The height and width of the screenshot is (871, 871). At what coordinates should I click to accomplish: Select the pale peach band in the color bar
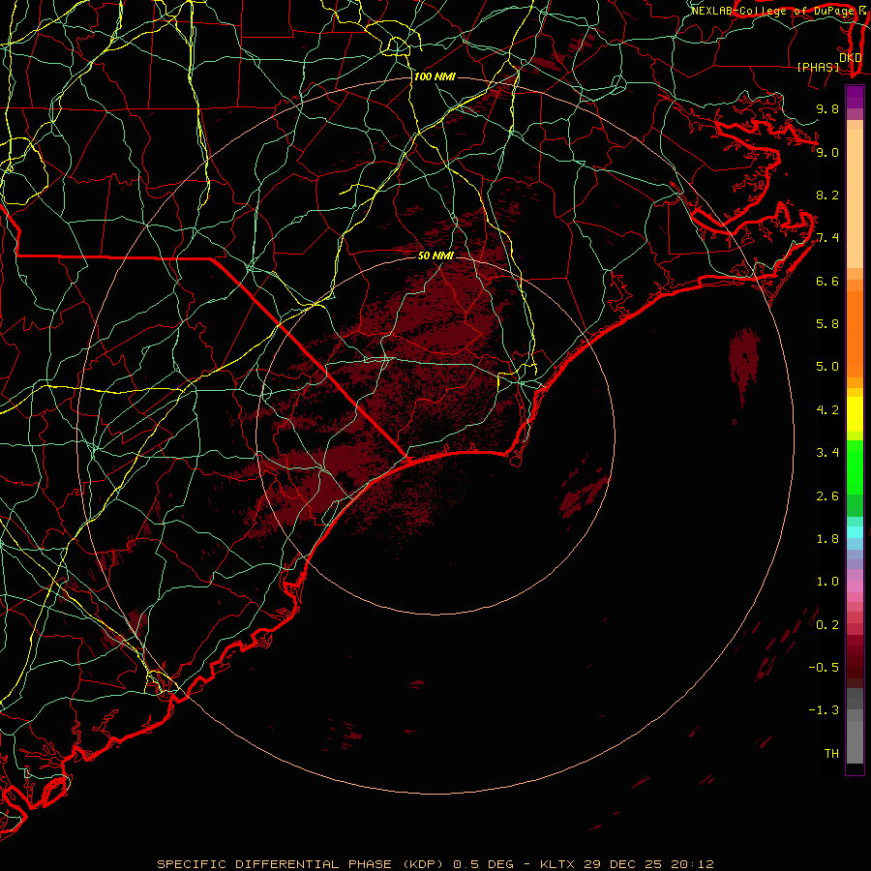coord(855,198)
